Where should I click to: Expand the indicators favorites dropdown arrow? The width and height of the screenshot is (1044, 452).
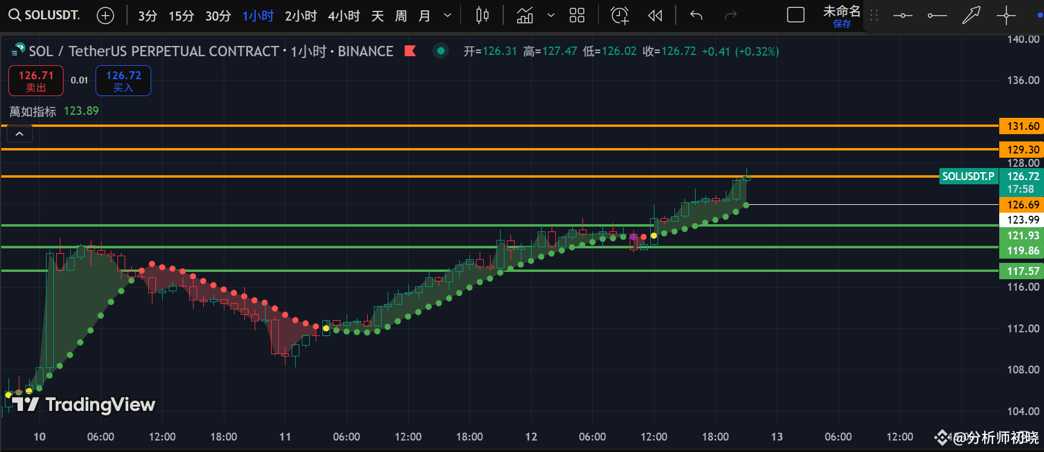click(x=551, y=16)
